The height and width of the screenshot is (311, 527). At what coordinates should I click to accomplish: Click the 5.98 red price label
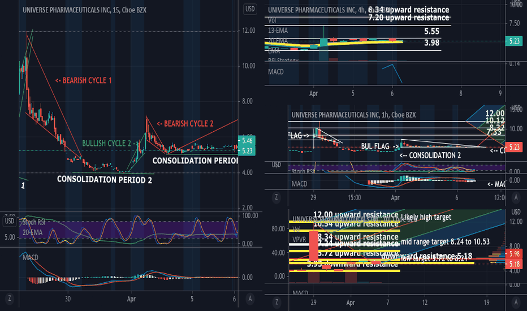point(514,254)
